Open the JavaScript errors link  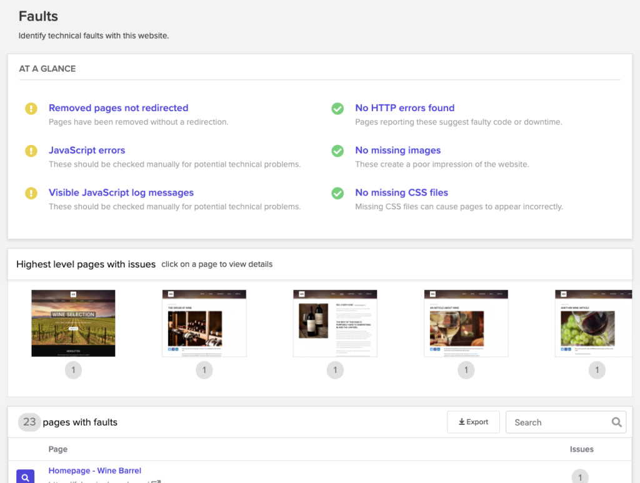point(87,150)
